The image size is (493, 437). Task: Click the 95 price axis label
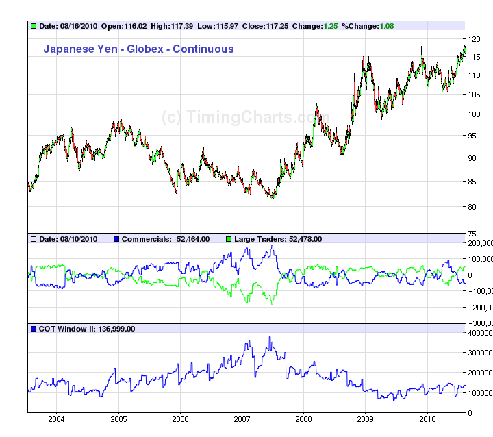pyautogui.click(x=472, y=136)
